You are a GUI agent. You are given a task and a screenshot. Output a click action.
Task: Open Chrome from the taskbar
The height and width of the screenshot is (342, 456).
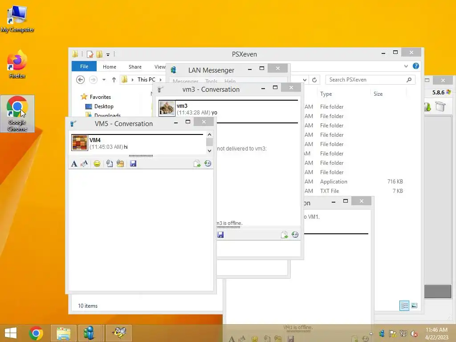[36, 333]
